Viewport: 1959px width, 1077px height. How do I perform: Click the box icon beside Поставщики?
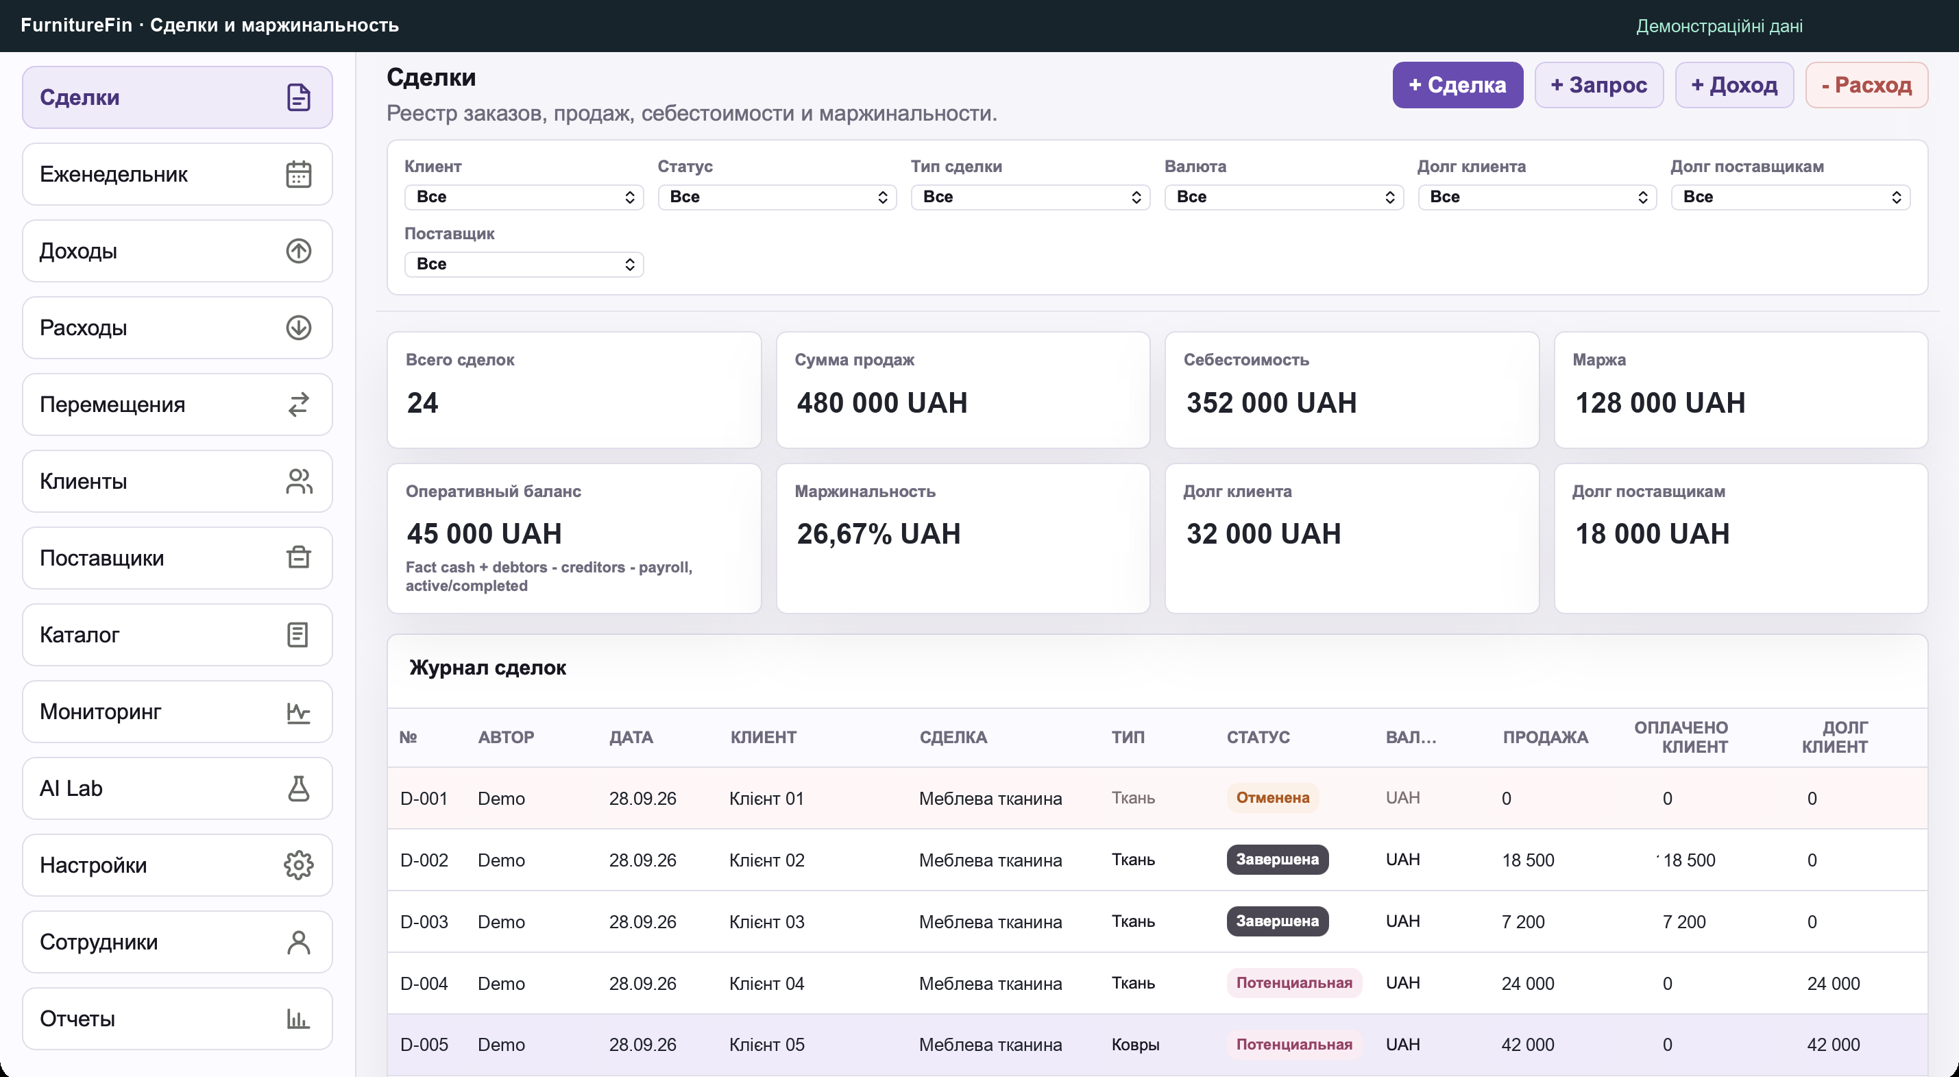point(298,557)
